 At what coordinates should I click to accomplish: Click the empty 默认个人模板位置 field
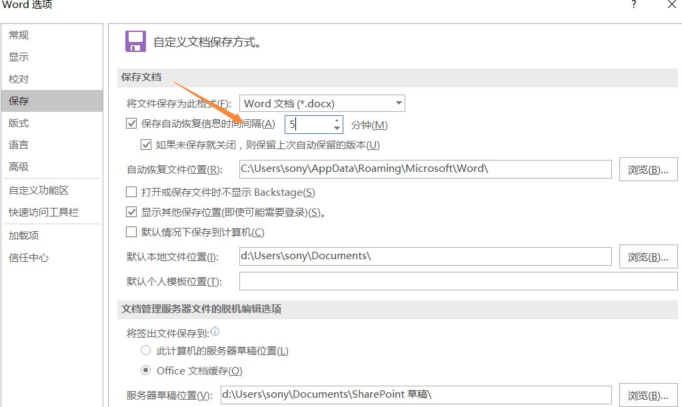(459, 281)
